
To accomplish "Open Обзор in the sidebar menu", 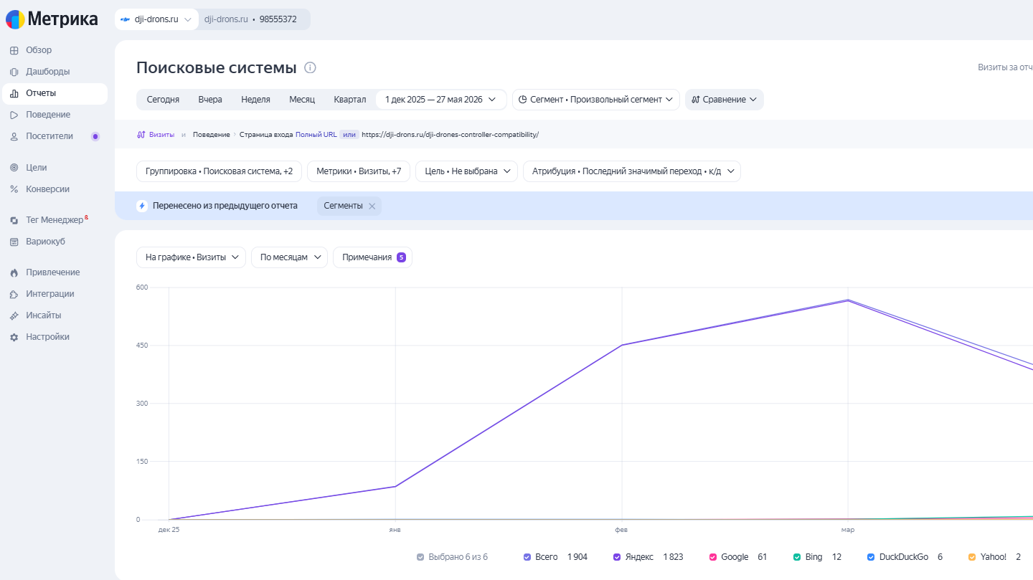I will (x=55, y=50).
